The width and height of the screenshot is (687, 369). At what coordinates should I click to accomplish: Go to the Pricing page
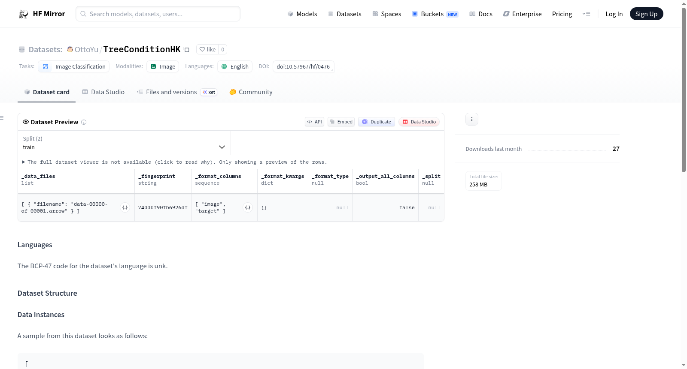(x=562, y=14)
